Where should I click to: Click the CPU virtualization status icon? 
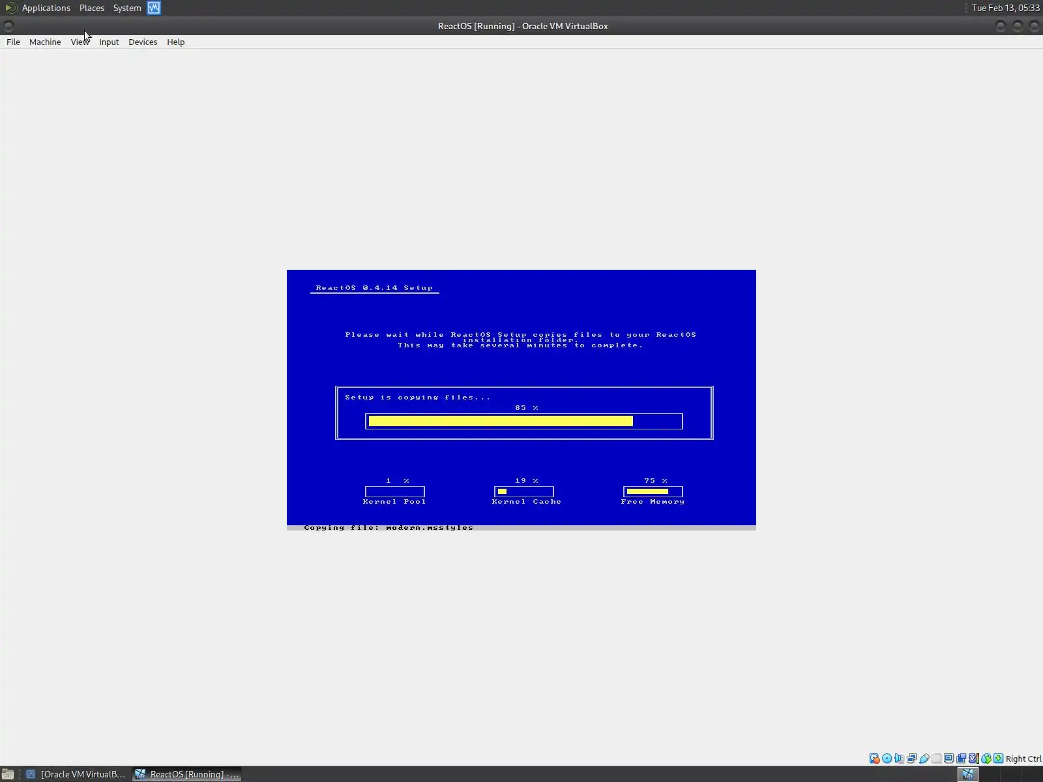(x=974, y=759)
